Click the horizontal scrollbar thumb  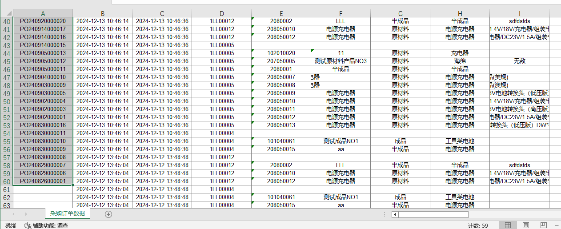click(433, 215)
